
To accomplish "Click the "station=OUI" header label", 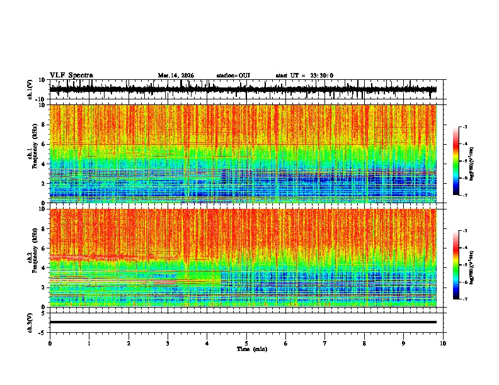I will pos(233,75).
